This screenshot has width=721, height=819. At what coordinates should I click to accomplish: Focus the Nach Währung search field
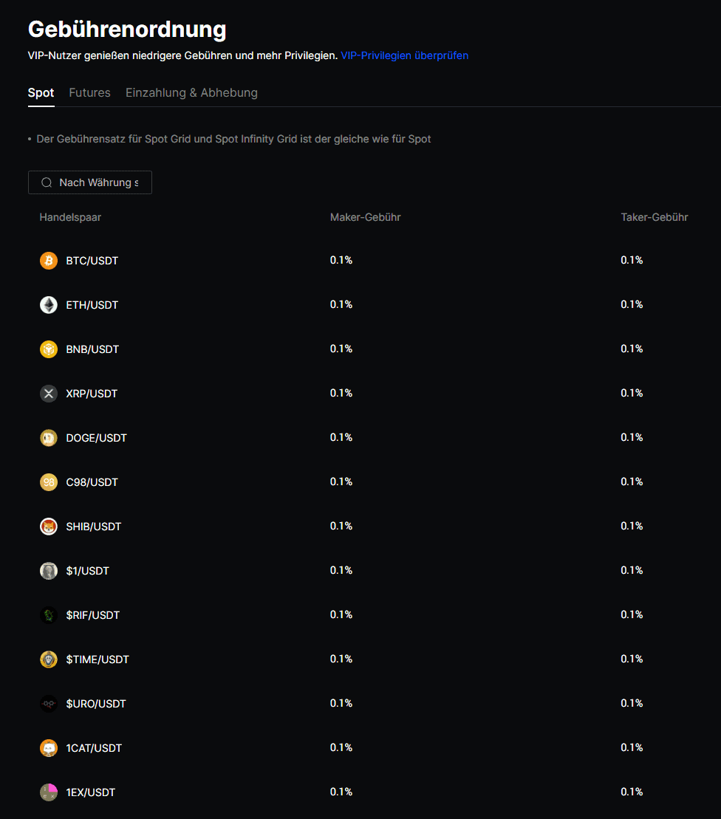point(98,182)
